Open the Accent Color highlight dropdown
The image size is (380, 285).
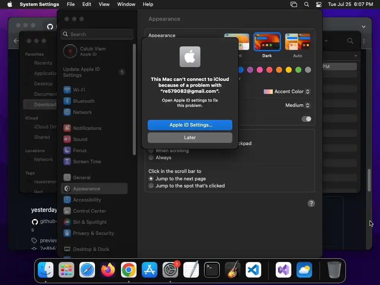pos(287,92)
